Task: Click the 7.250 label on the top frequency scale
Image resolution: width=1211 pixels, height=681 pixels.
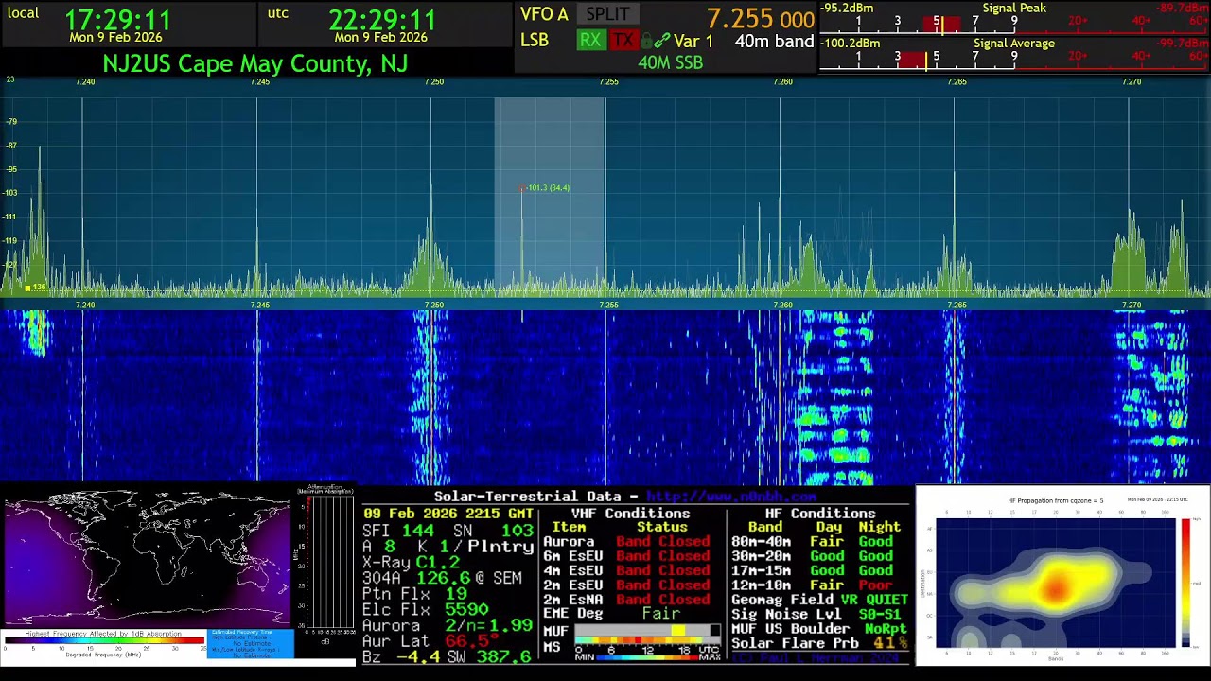Action: click(433, 82)
